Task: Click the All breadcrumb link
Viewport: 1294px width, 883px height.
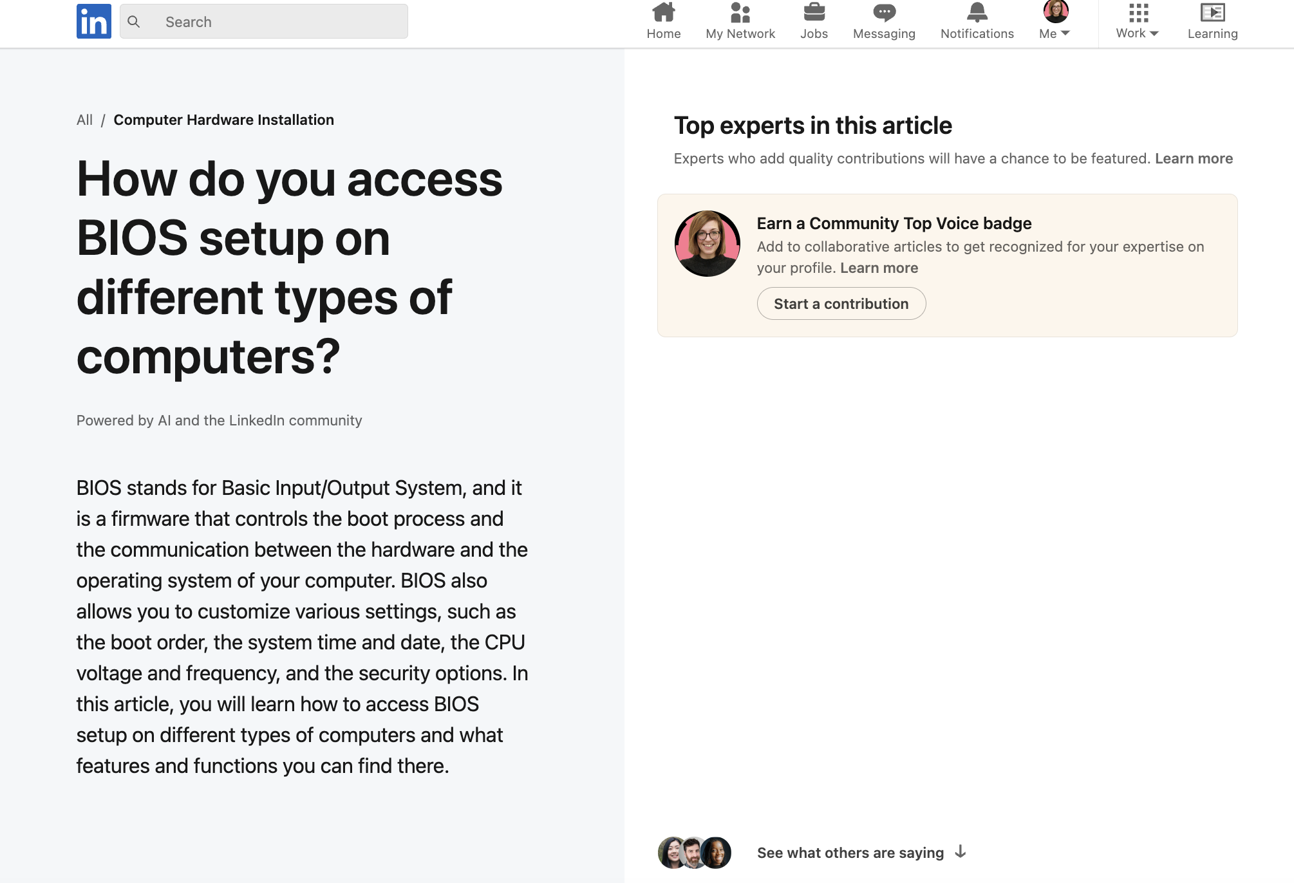Action: [84, 120]
